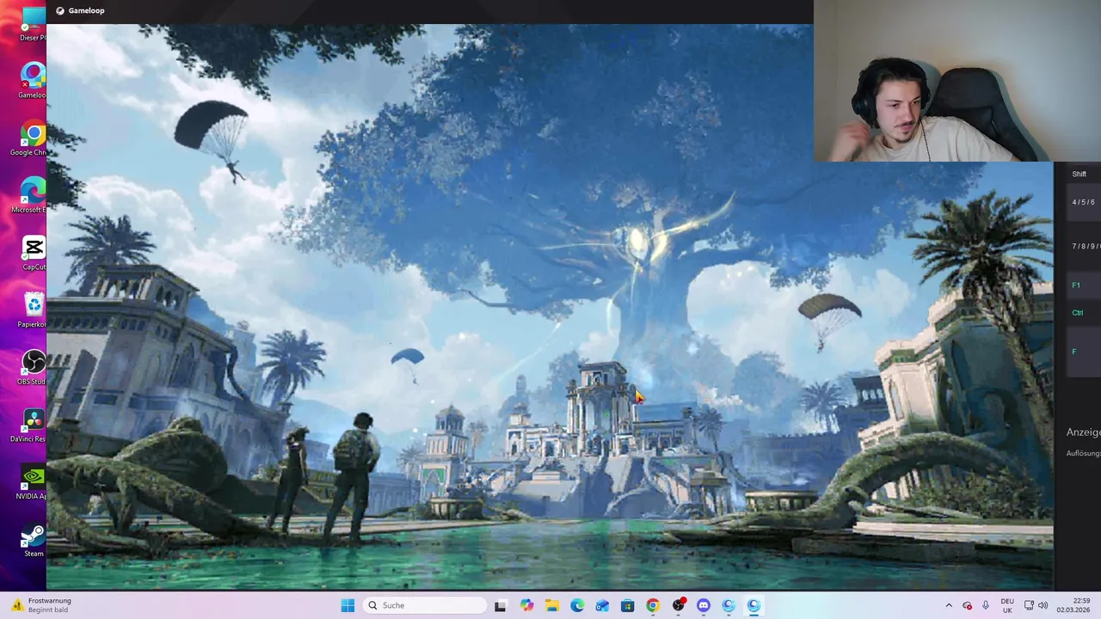Switch to Chrome on the taskbar

(x=653, y=605)
